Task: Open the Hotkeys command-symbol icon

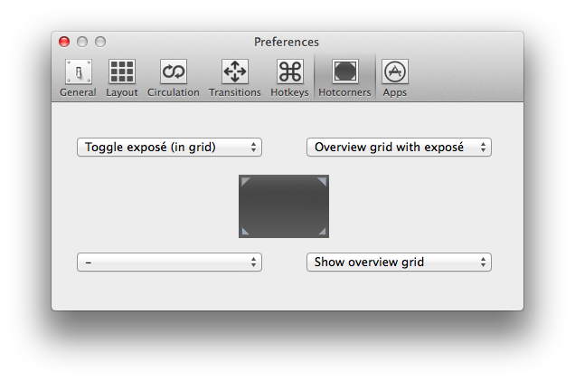Action: point(289,72)
